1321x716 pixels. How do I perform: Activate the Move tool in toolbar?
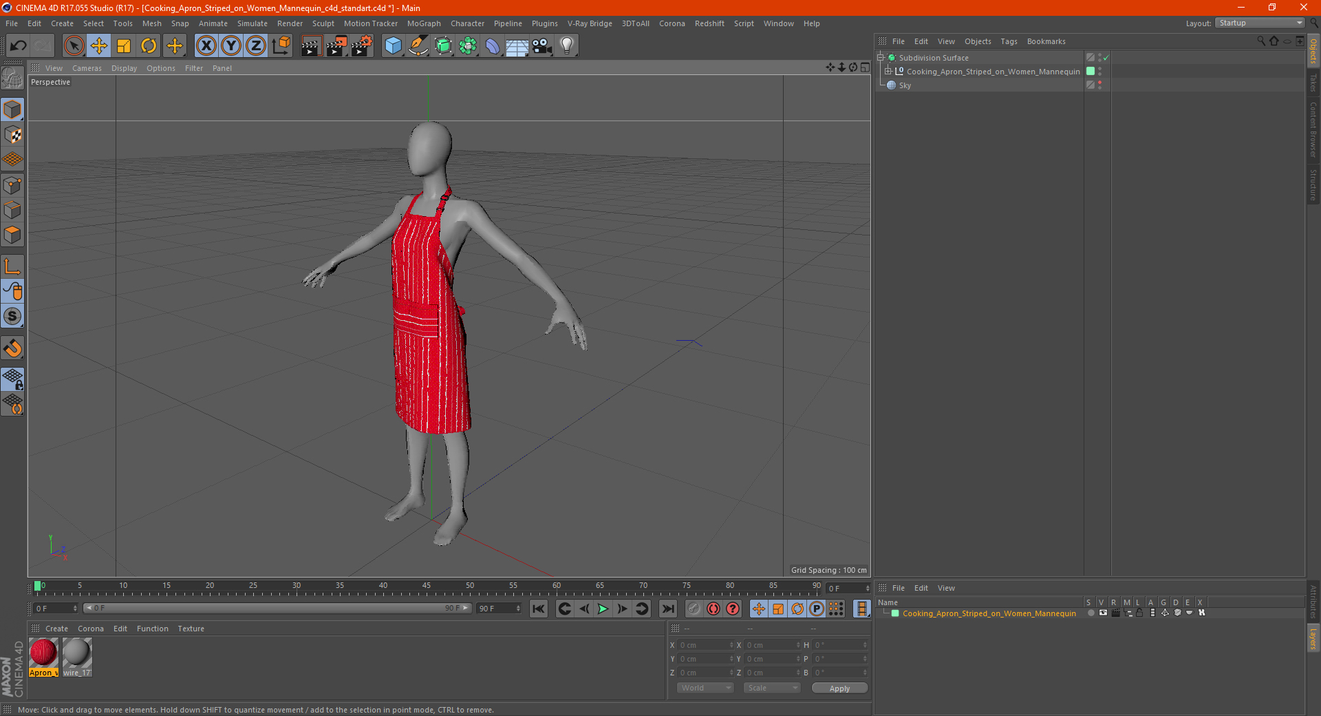pyautogui.click(x=99, y=46)
